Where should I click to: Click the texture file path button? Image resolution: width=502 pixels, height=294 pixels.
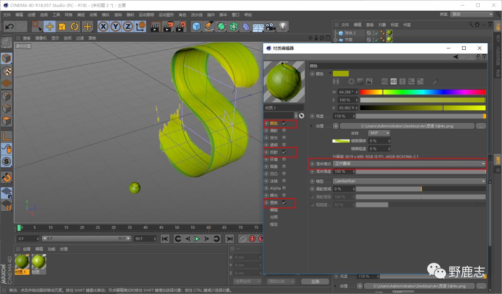coord(407,126)
